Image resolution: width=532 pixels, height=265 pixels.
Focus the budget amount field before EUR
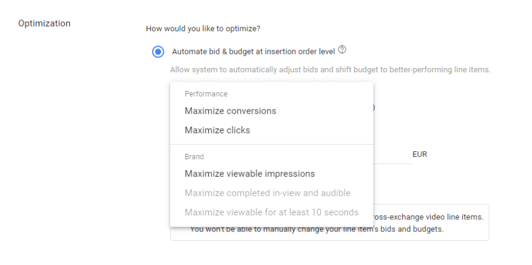[392, 155]
